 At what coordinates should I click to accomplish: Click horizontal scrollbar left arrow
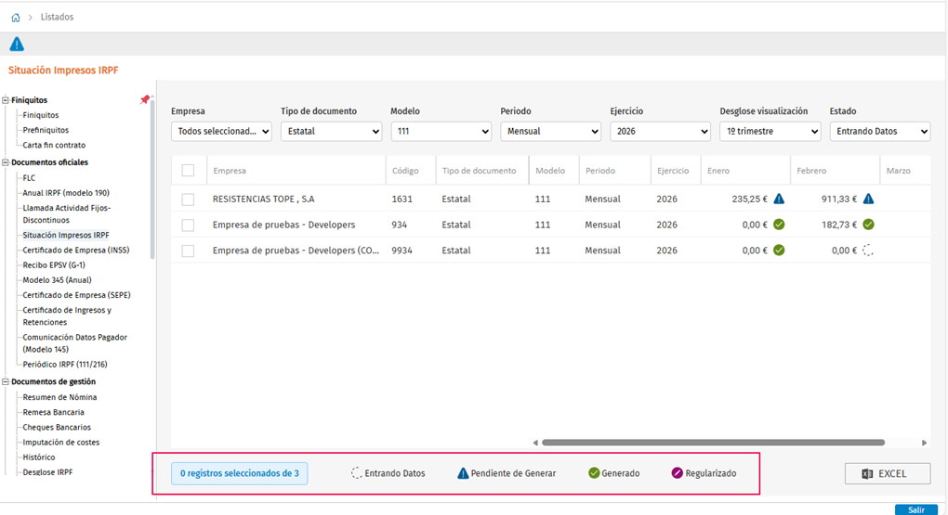pos(535,443)
